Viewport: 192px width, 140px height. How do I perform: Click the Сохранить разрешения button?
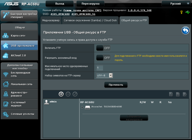pos(134,118)
